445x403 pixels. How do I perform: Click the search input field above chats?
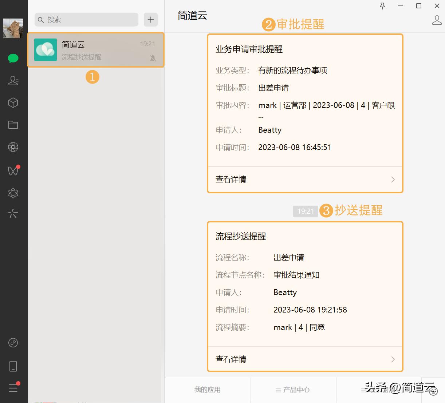86,20
